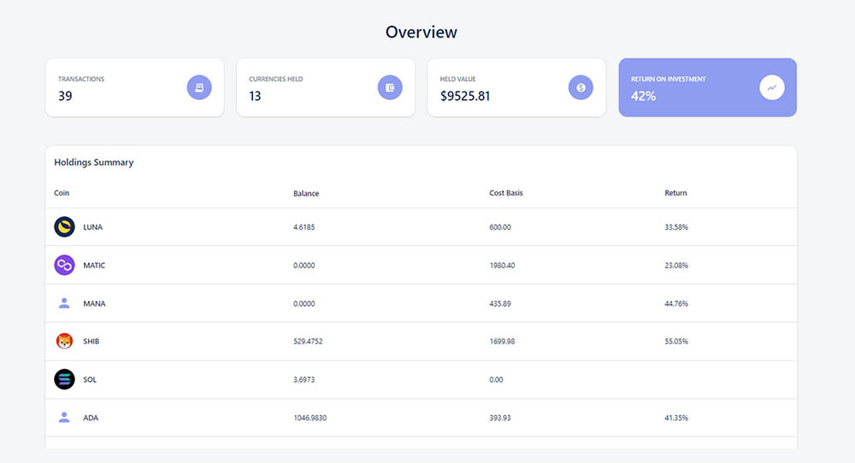Click the Held Value dollar icon
This screenshot has width=855, height=463.
(581, 87)
